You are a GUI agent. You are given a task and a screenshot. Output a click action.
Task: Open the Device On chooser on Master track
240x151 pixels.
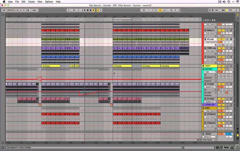click(209, 137)
